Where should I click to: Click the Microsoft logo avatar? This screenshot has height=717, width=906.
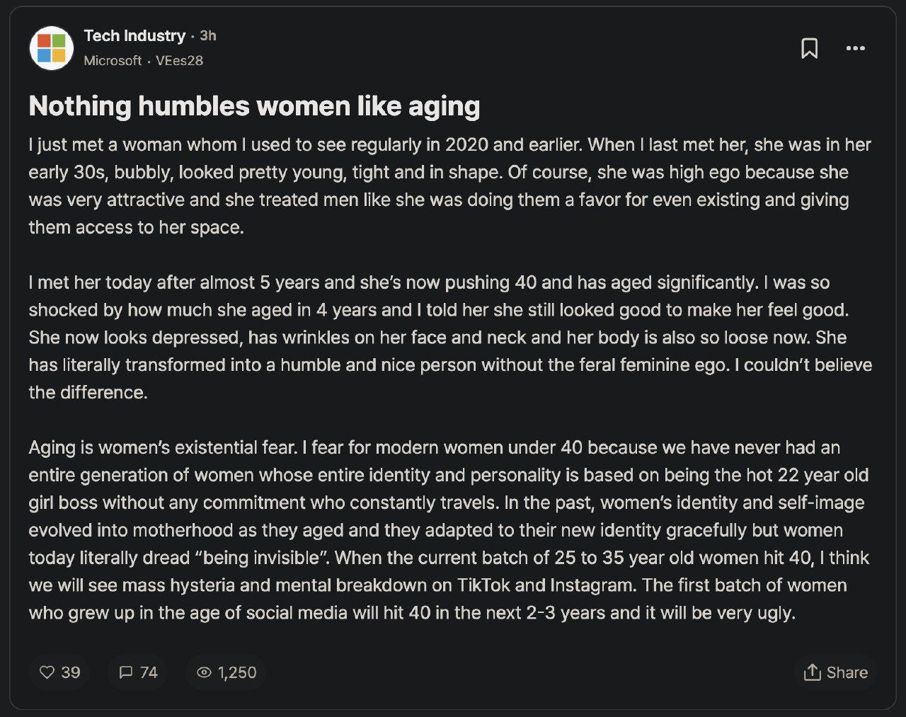click(52, 48)
